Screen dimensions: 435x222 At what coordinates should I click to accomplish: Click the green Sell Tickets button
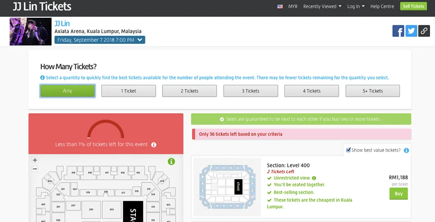coord(413,6)
